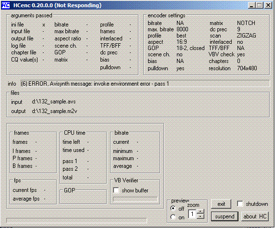Click the VBV check label
275x228 pixels.
tap(222, 54)
